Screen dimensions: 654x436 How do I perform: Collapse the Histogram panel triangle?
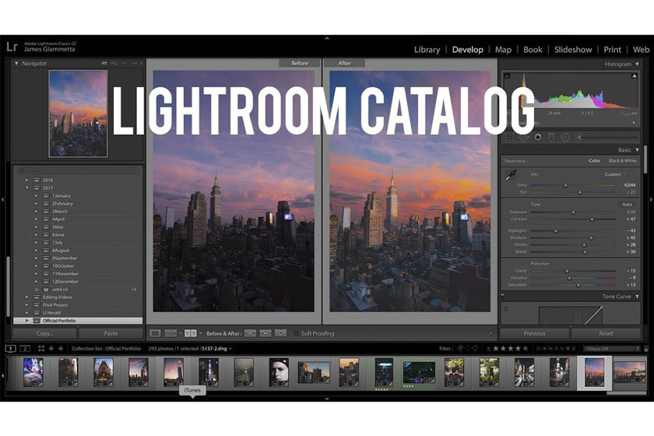(x=637, y=65)
